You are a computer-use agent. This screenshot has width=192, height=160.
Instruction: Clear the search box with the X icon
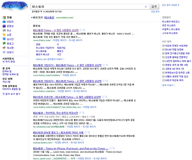(x=146, y=7)
